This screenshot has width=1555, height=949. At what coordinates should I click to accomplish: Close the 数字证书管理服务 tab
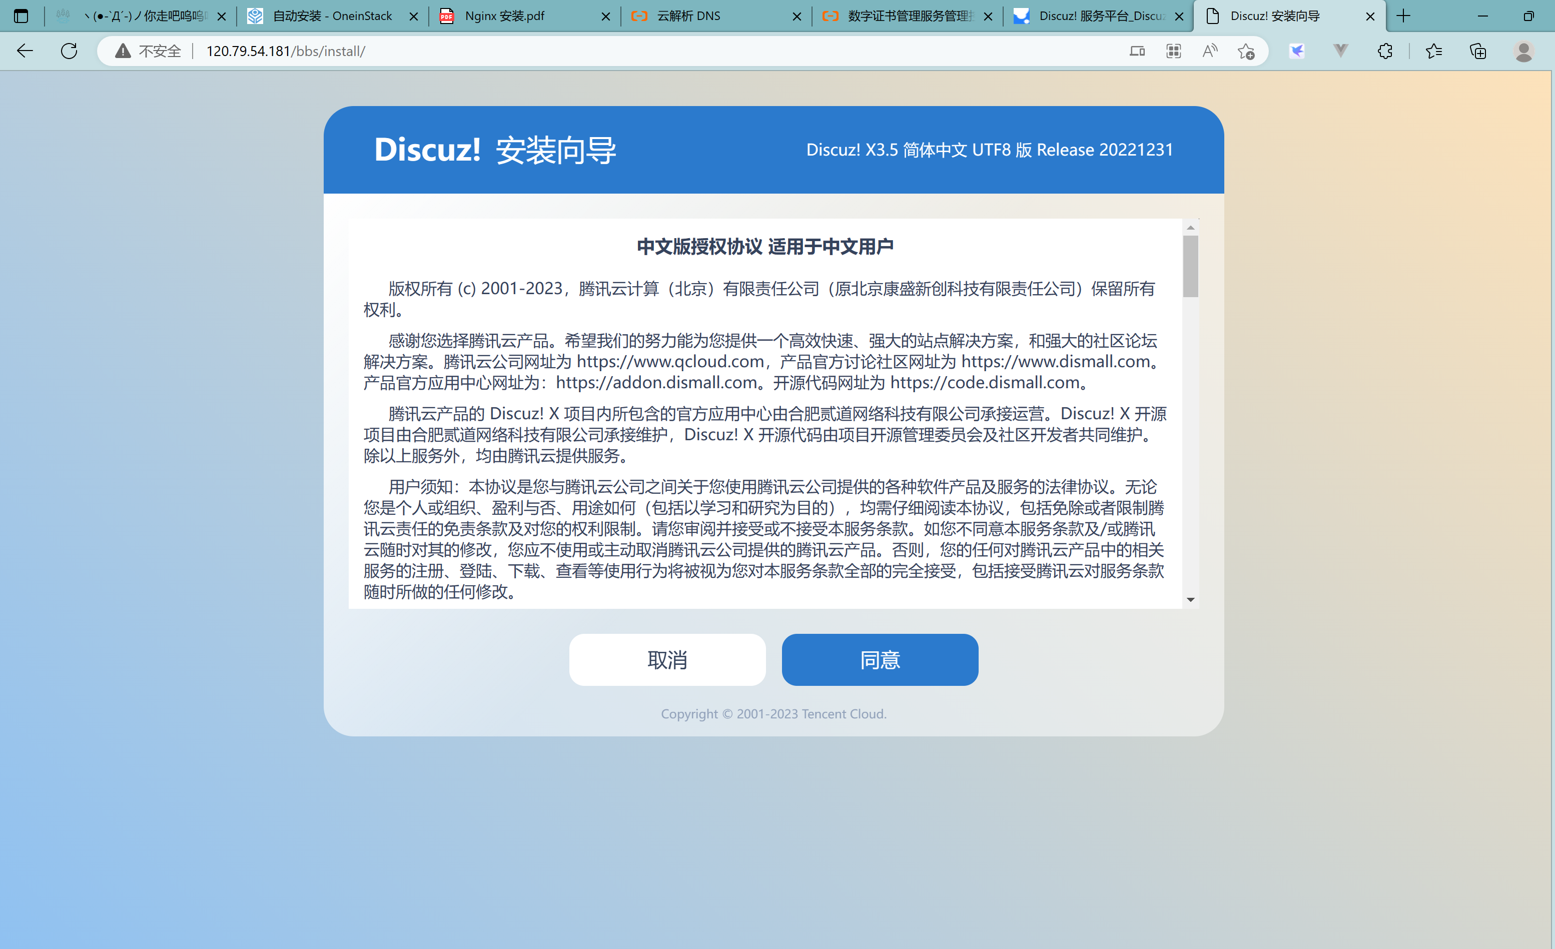[988, 17]
